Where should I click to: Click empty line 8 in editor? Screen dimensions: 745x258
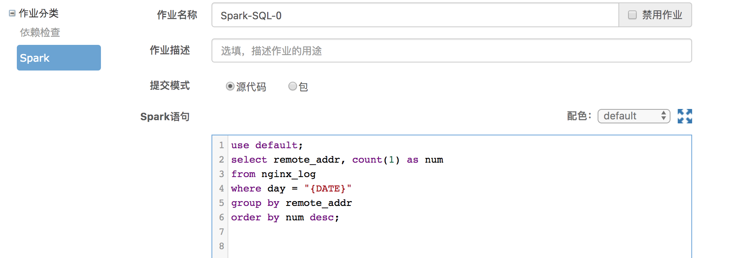459,246
